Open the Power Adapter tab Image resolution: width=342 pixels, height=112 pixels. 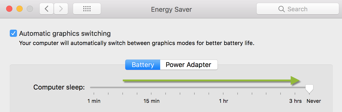(188, 65)
